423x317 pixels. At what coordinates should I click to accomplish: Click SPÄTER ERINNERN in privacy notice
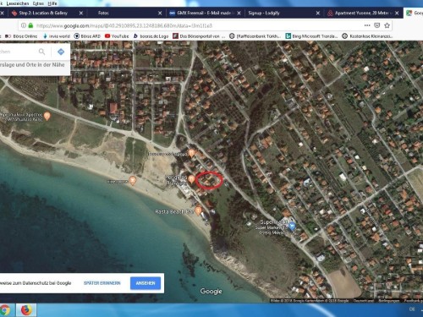tap(102, 283)
